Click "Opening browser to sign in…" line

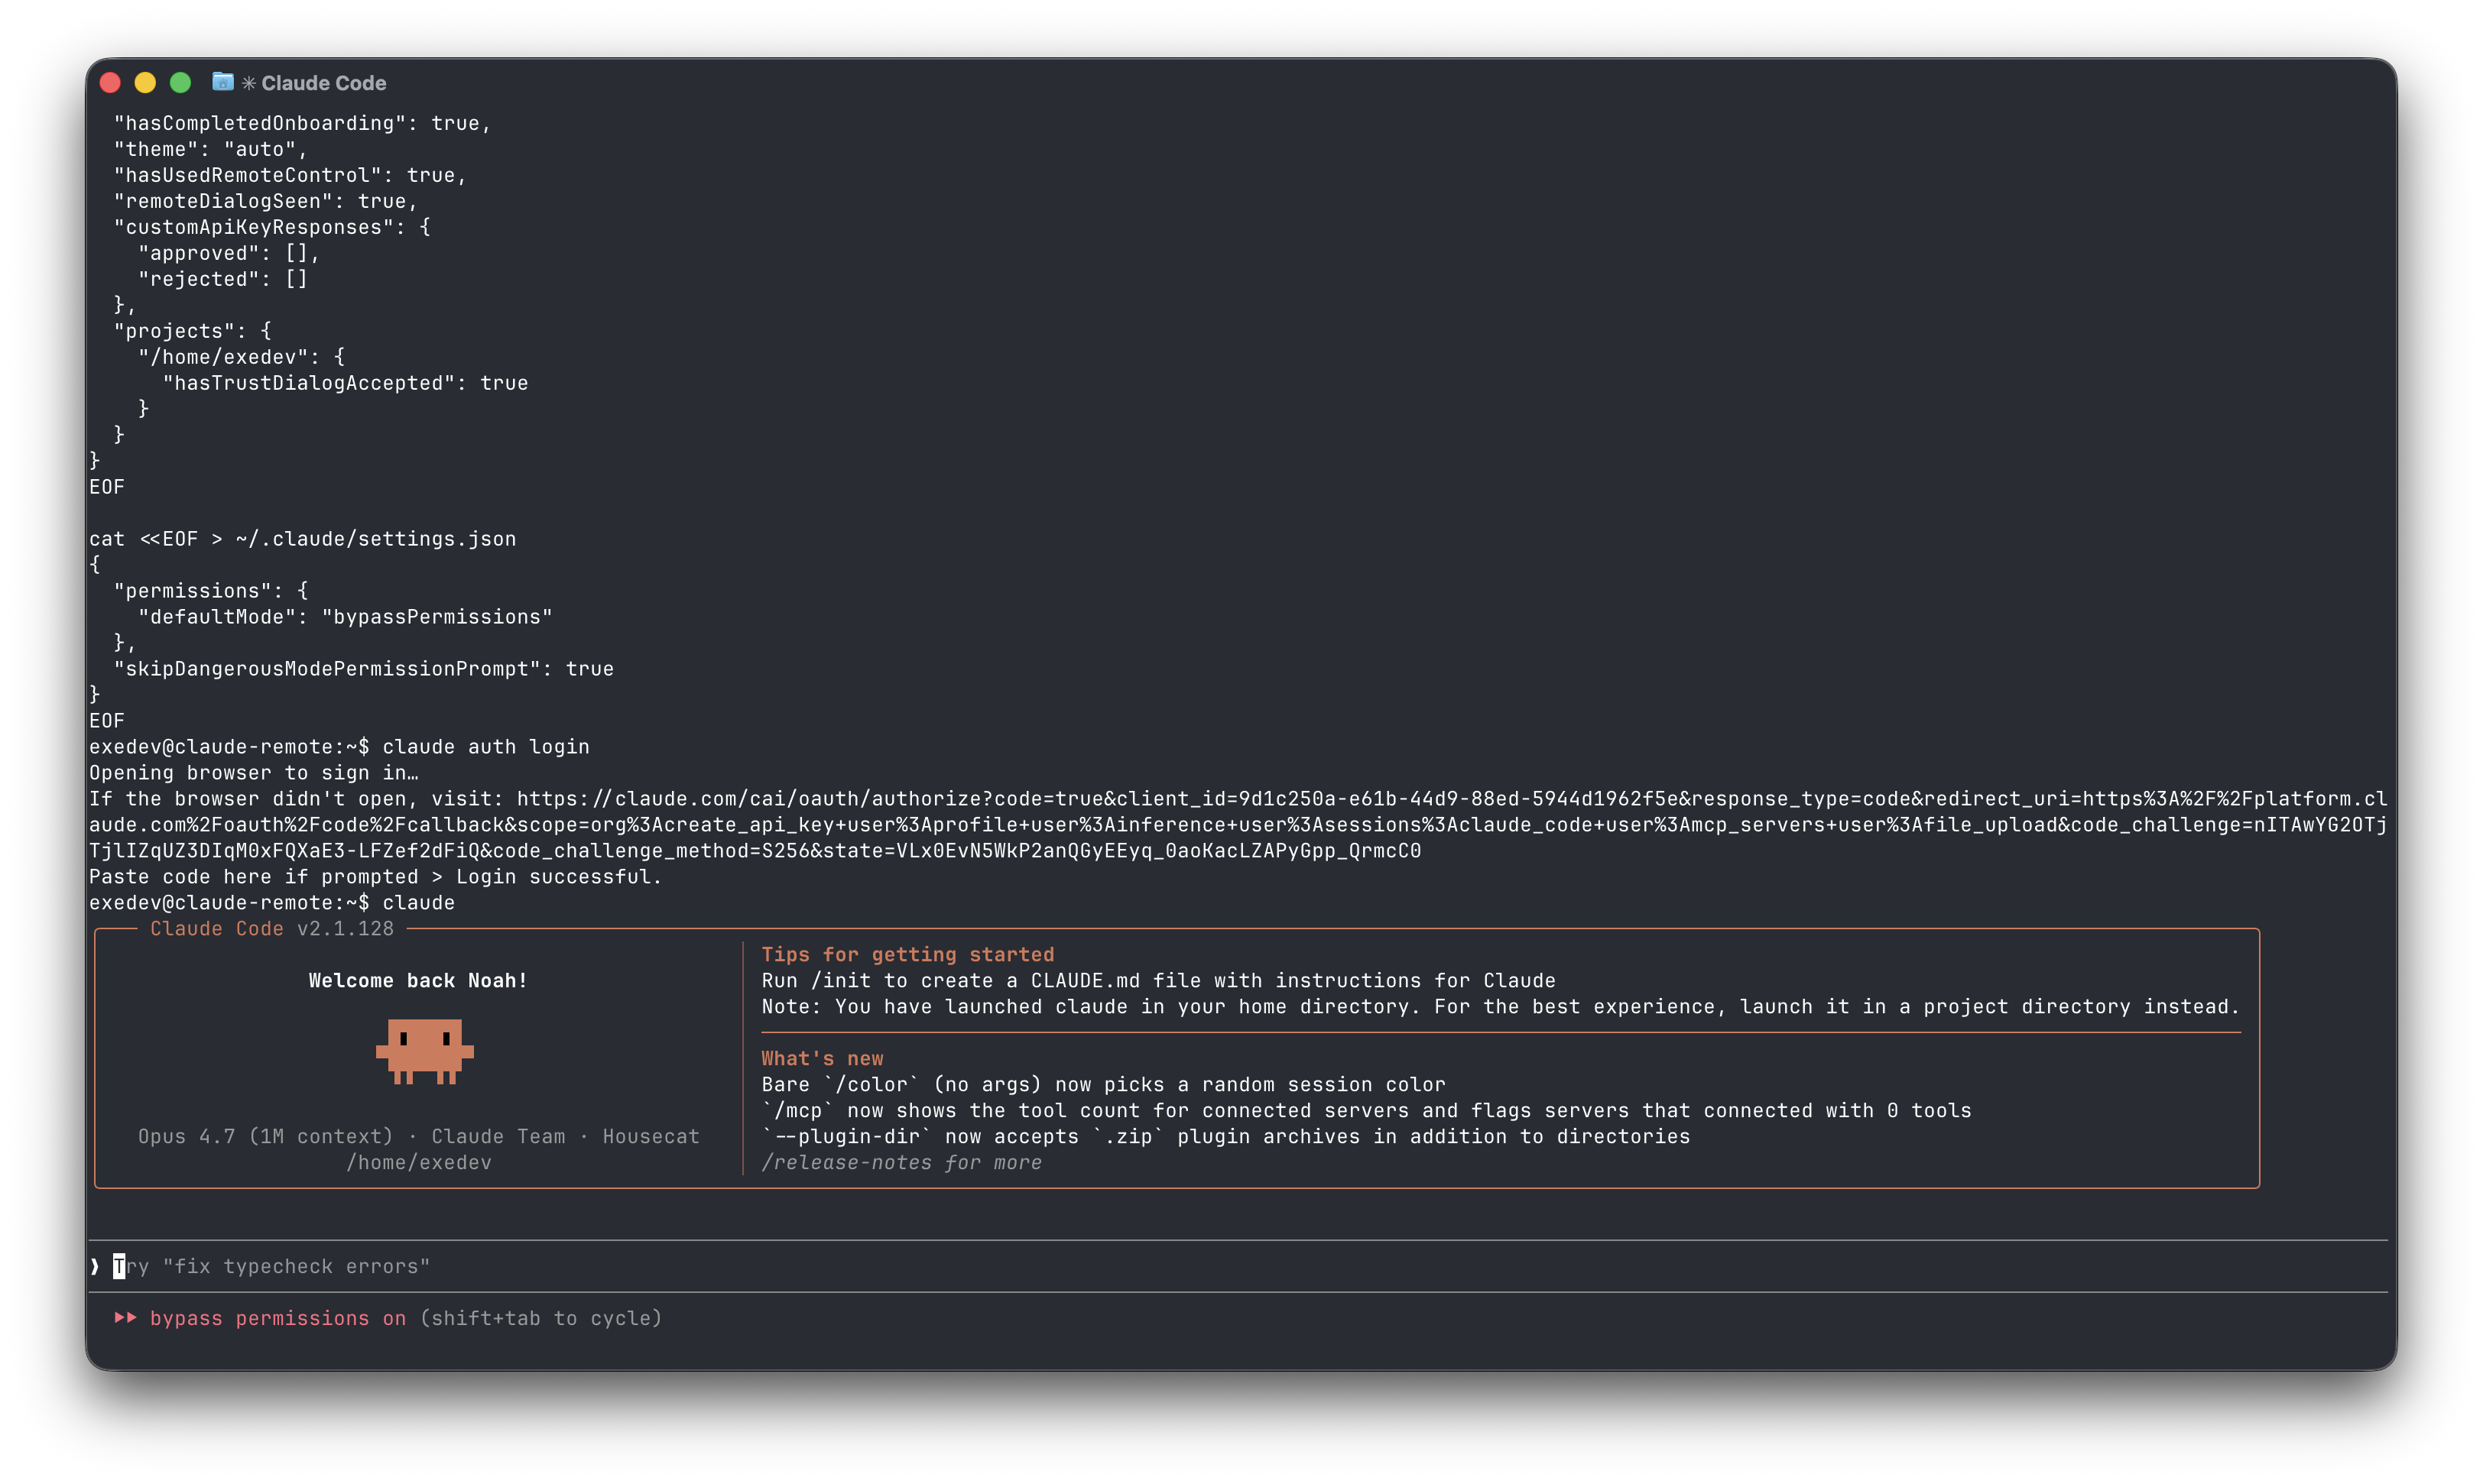[x=254, y=772]
